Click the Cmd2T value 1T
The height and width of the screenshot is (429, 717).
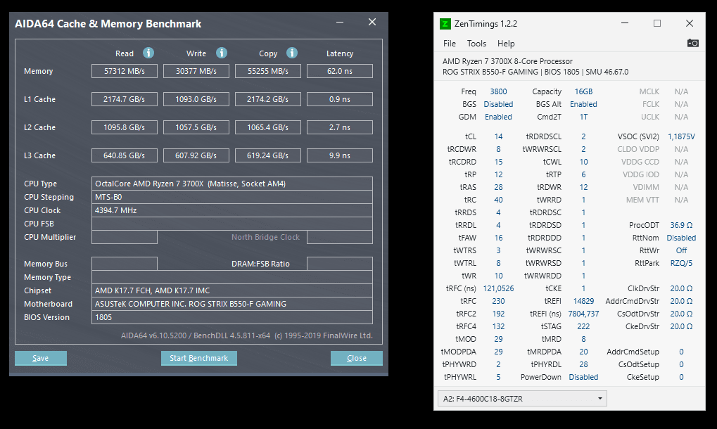[x=583, y=117]
